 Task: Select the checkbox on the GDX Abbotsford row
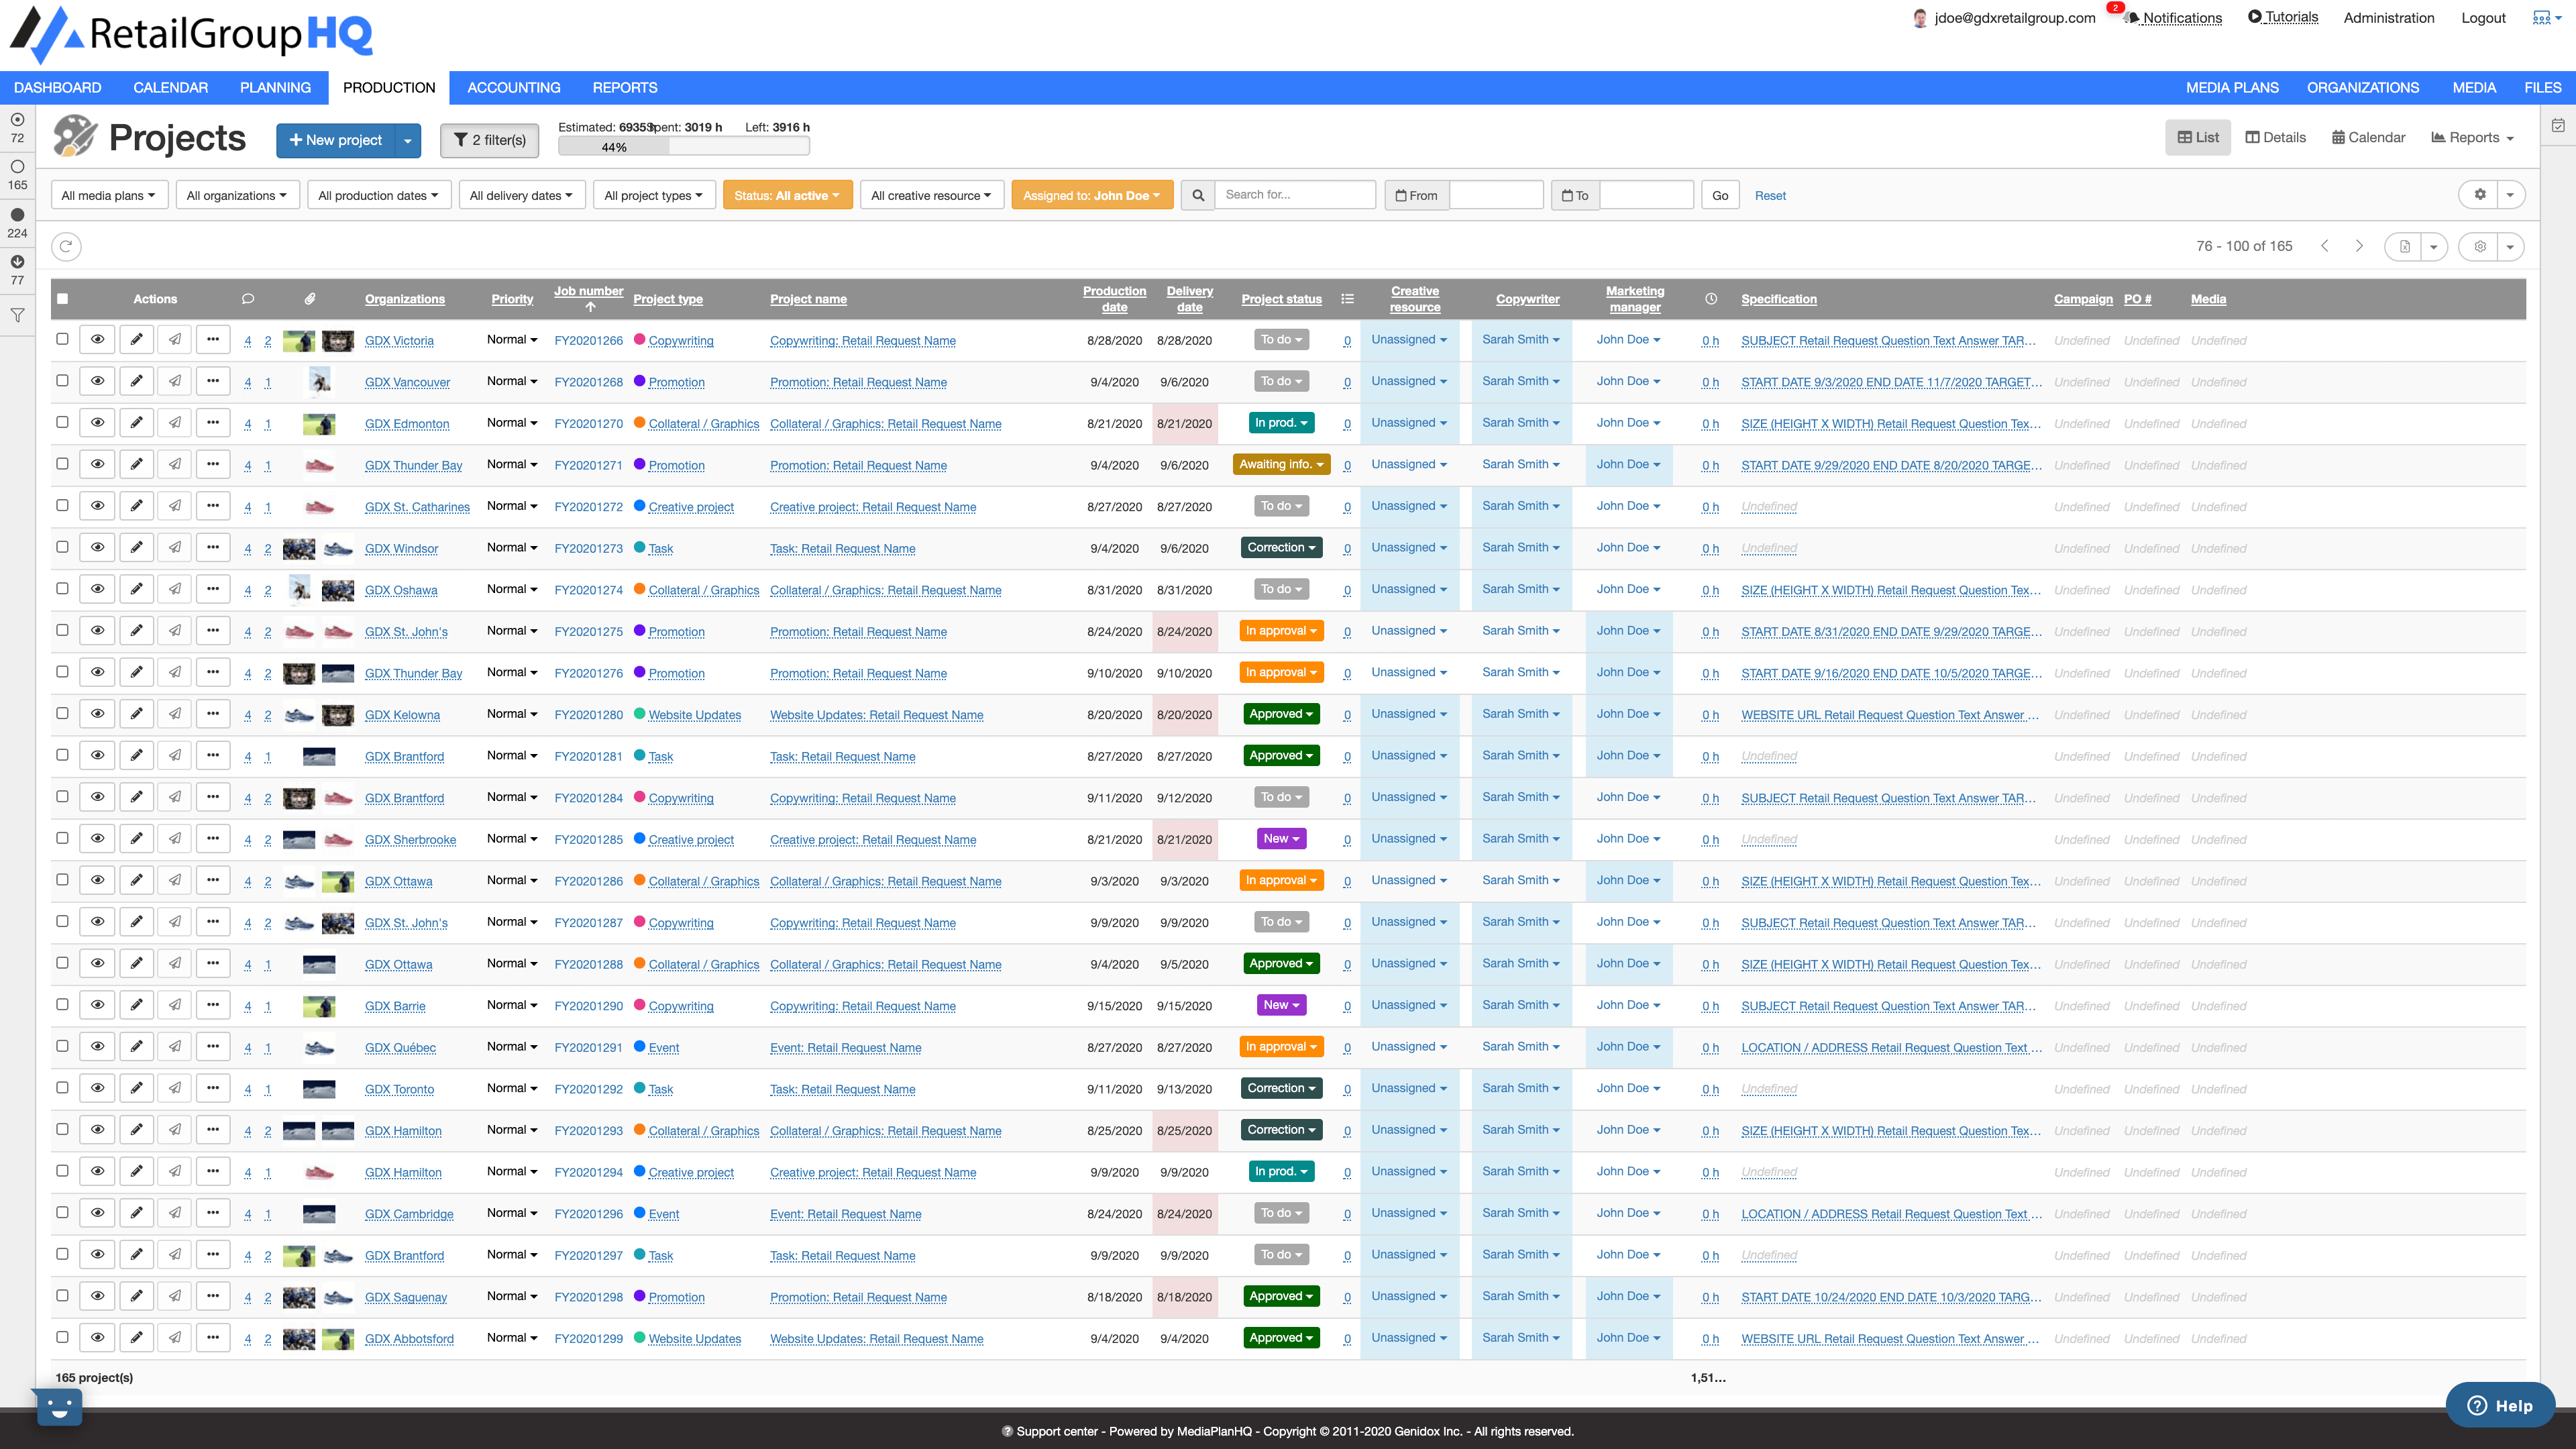(x=63, y=1338)
